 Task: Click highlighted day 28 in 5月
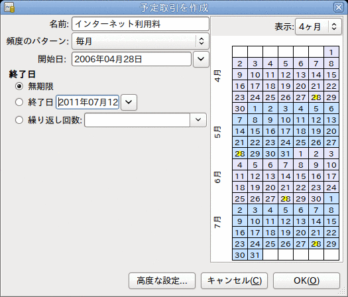pos(240,154)
